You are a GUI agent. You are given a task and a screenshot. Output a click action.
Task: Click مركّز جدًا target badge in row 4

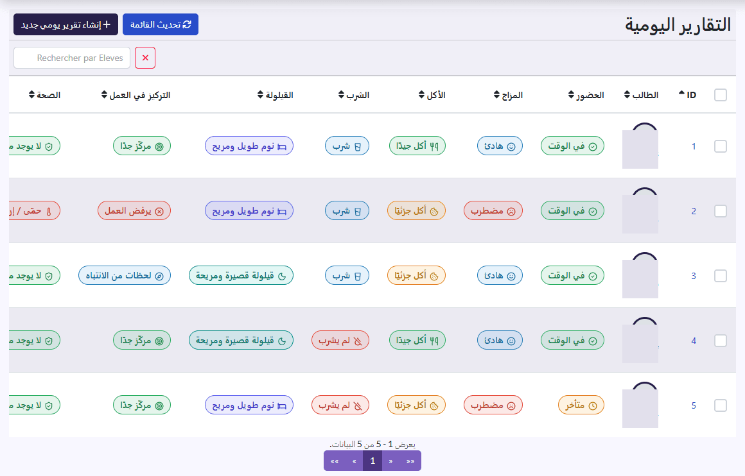[x=141, y=340]
